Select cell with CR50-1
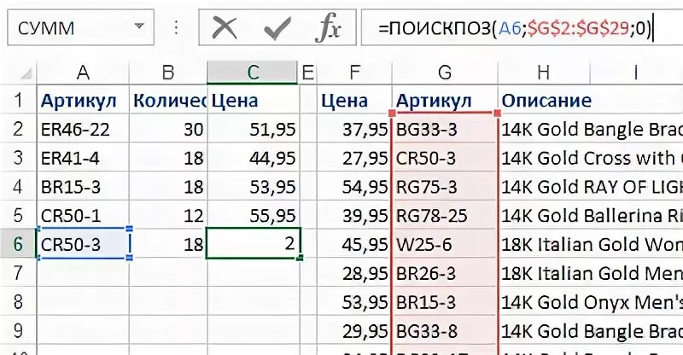This screenshot has width=683, height=355. 83,215
